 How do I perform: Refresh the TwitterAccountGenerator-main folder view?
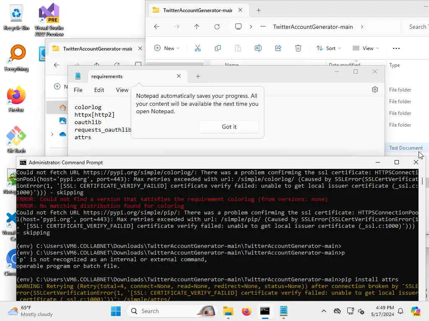[217, 27]
